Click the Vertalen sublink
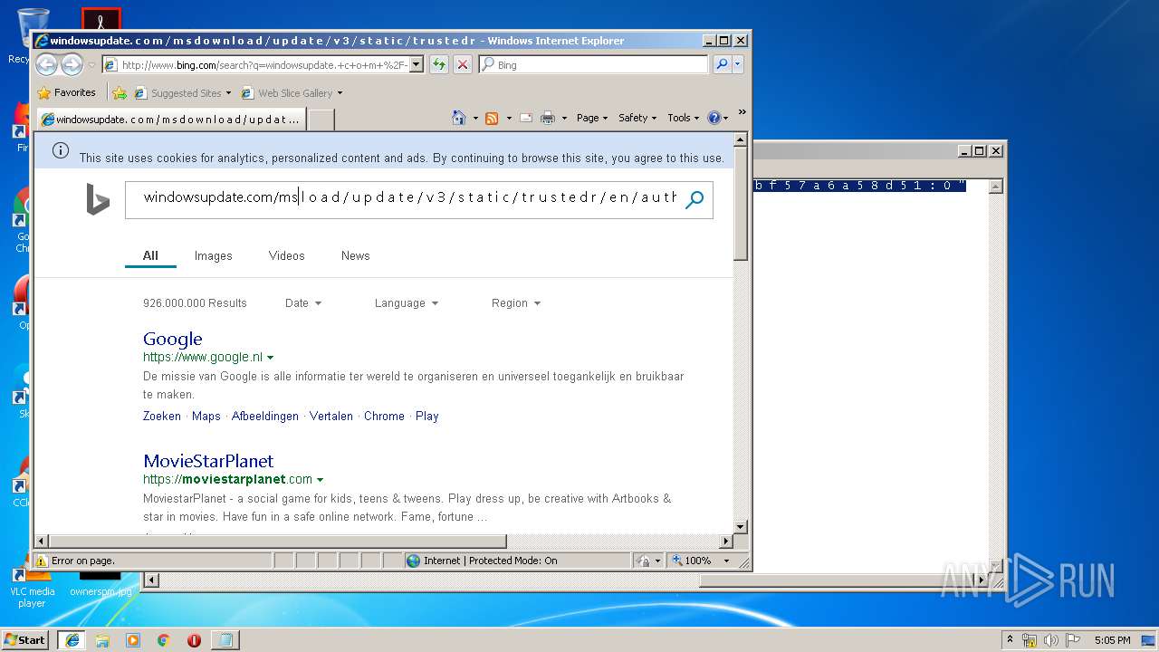This screenshot has height=652, width=1159. pyautogui.click(x=331, y=417)
